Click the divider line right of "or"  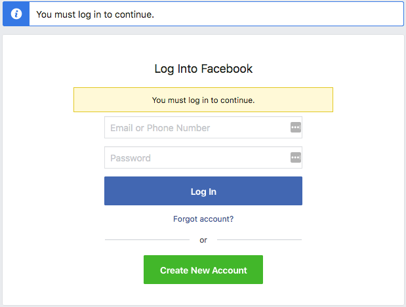click(260, 240)
